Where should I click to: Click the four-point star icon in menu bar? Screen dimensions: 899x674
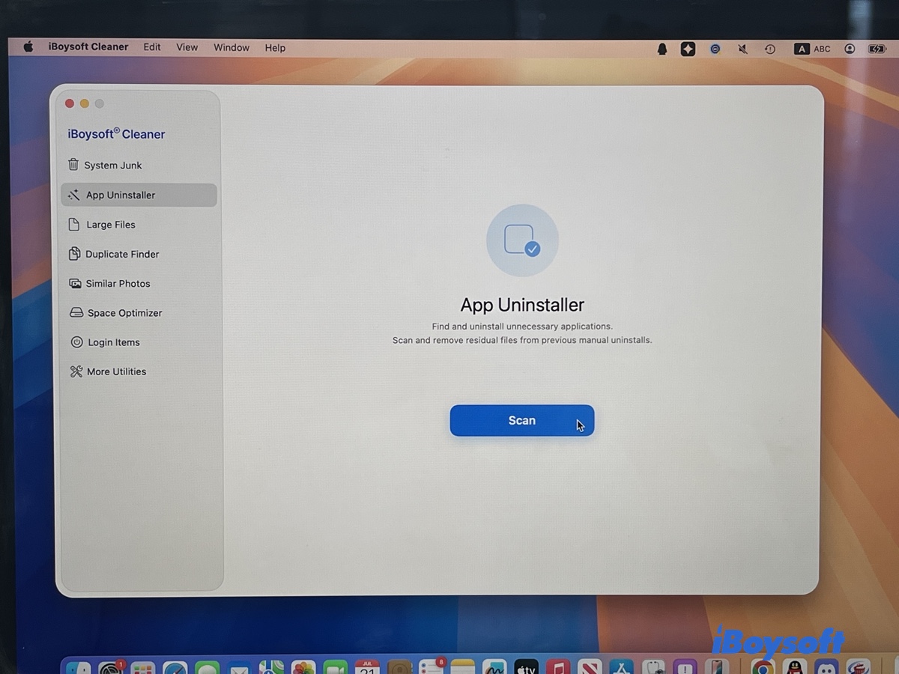tap(688, 49)
